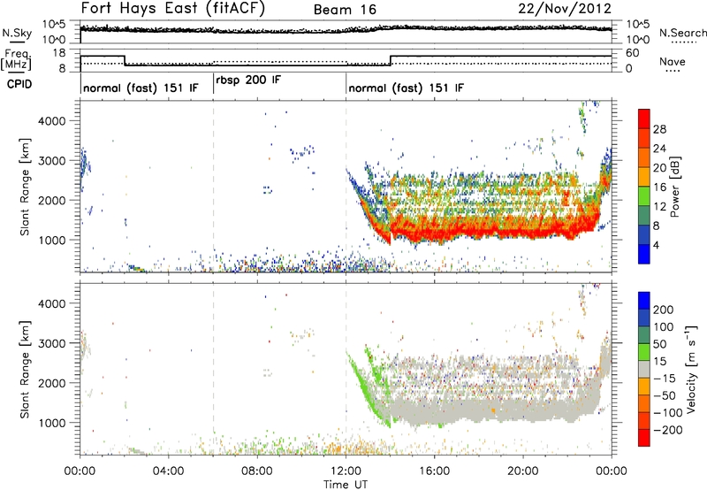Click the rbsp 200 IF label
The image size is (707, 490).
tap(248, 80)
